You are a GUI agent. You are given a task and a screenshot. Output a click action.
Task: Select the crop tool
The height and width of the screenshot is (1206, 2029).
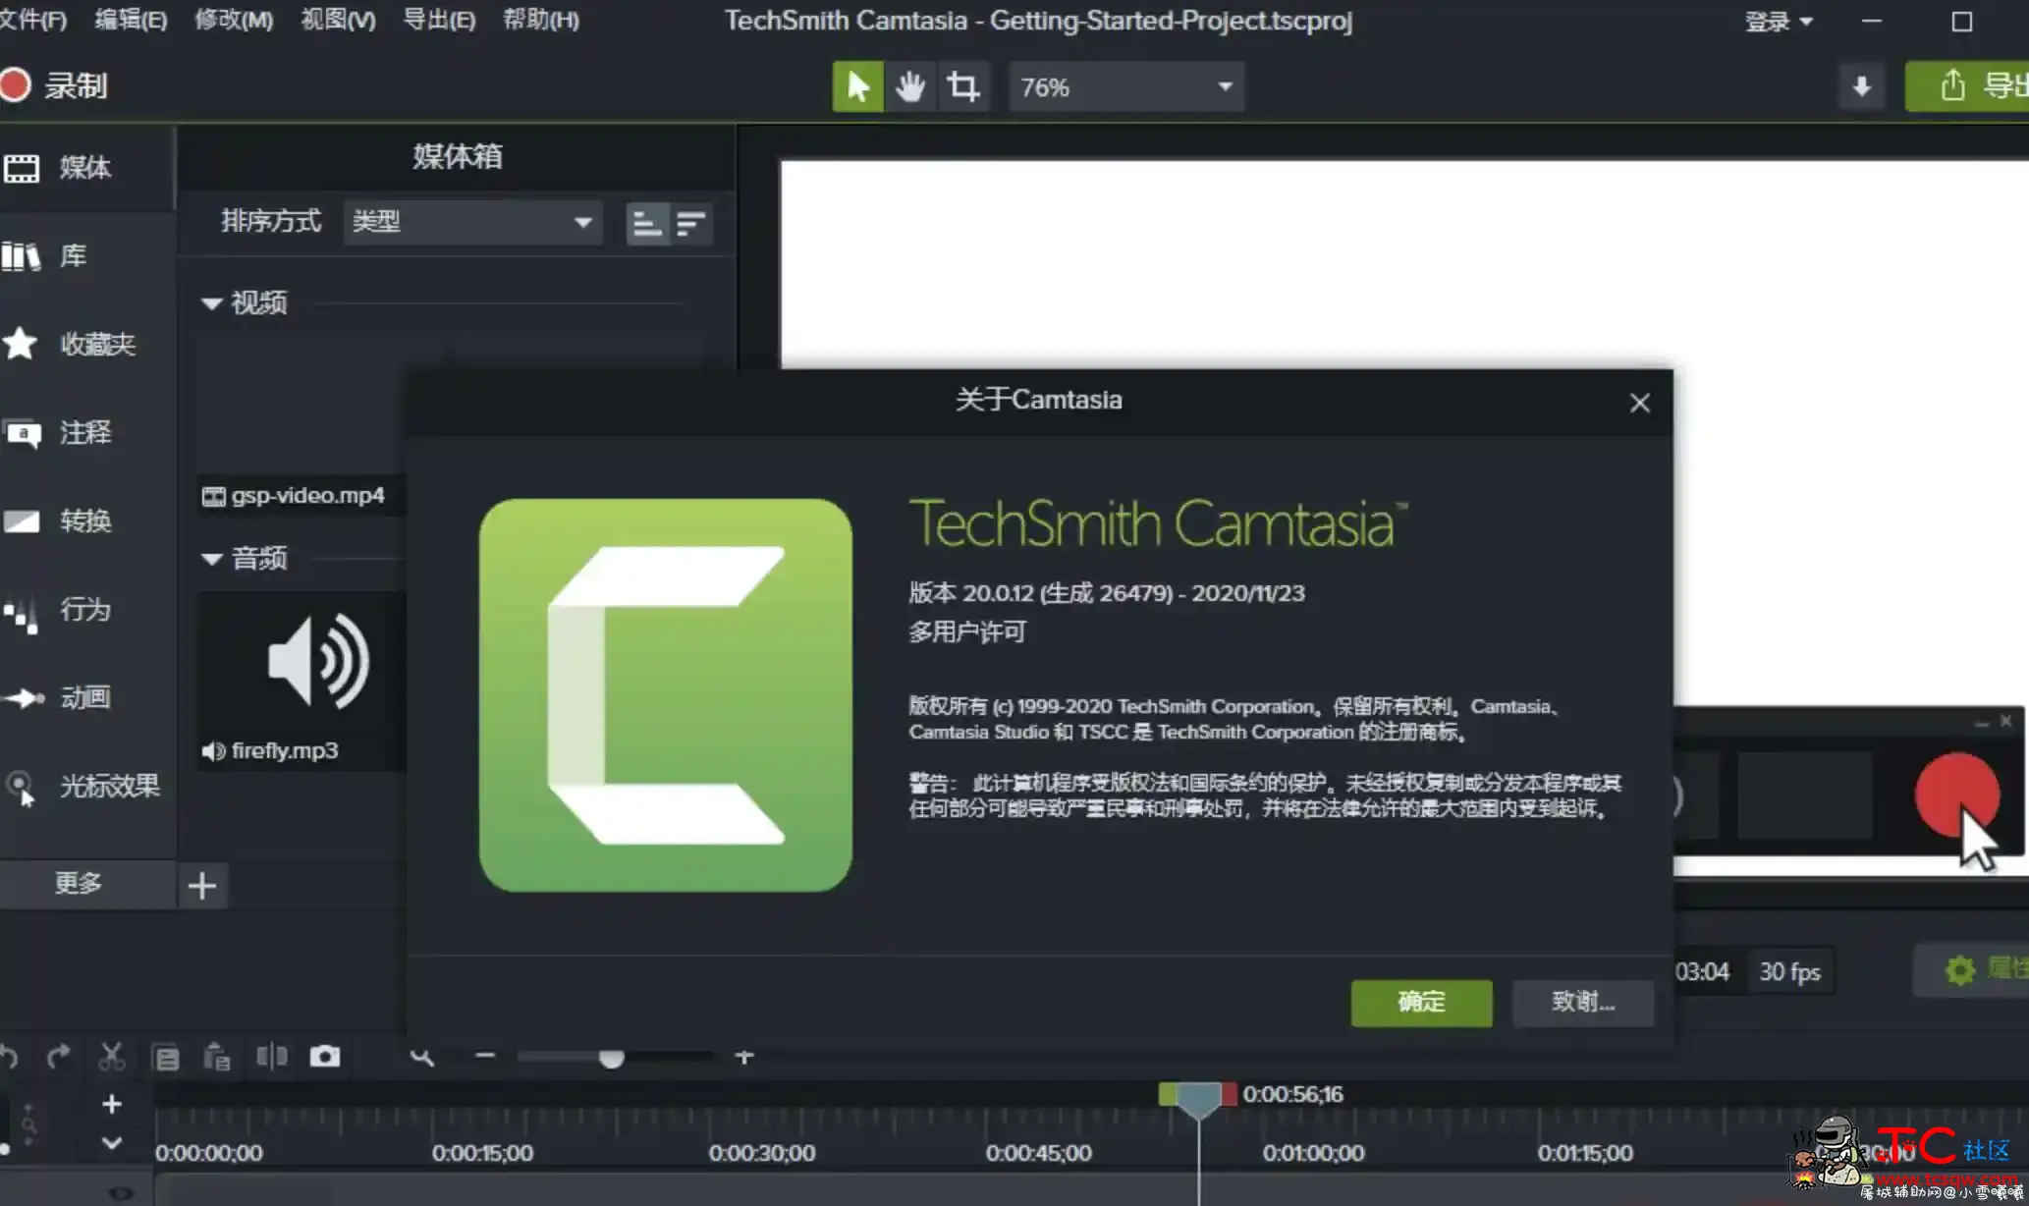(x=962, y=86)
